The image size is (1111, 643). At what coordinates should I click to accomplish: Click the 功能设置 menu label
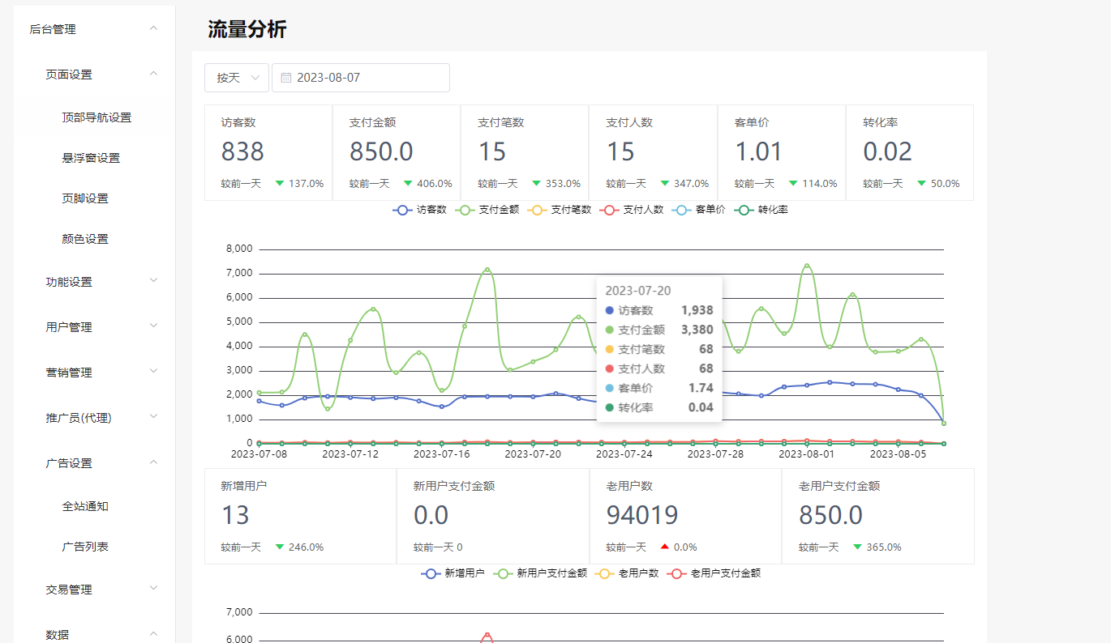click(x=69, y=282)
